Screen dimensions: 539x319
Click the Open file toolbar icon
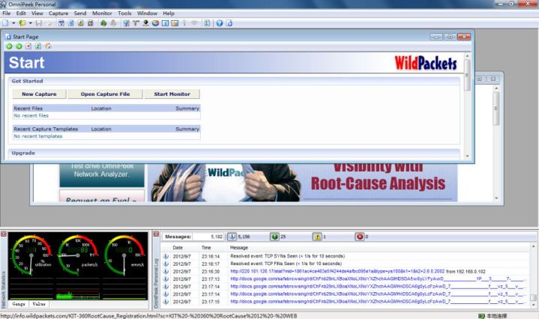(x=22, y=23)
